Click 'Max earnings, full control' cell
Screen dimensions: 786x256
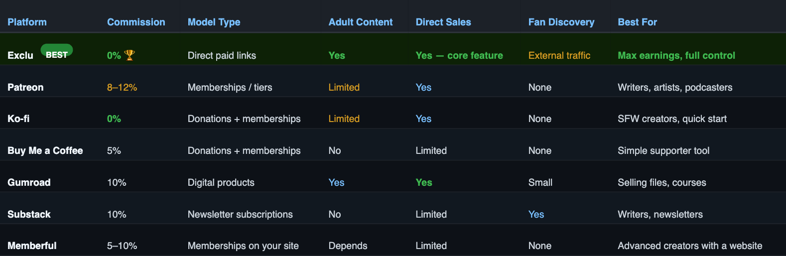[x=676, y=55]
